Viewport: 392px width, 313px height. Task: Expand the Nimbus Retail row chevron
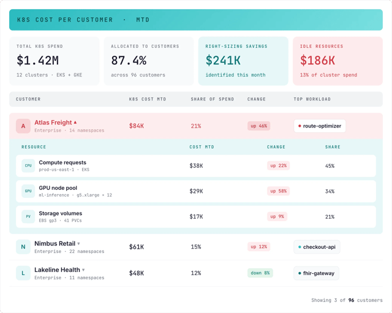click(78, 244)
